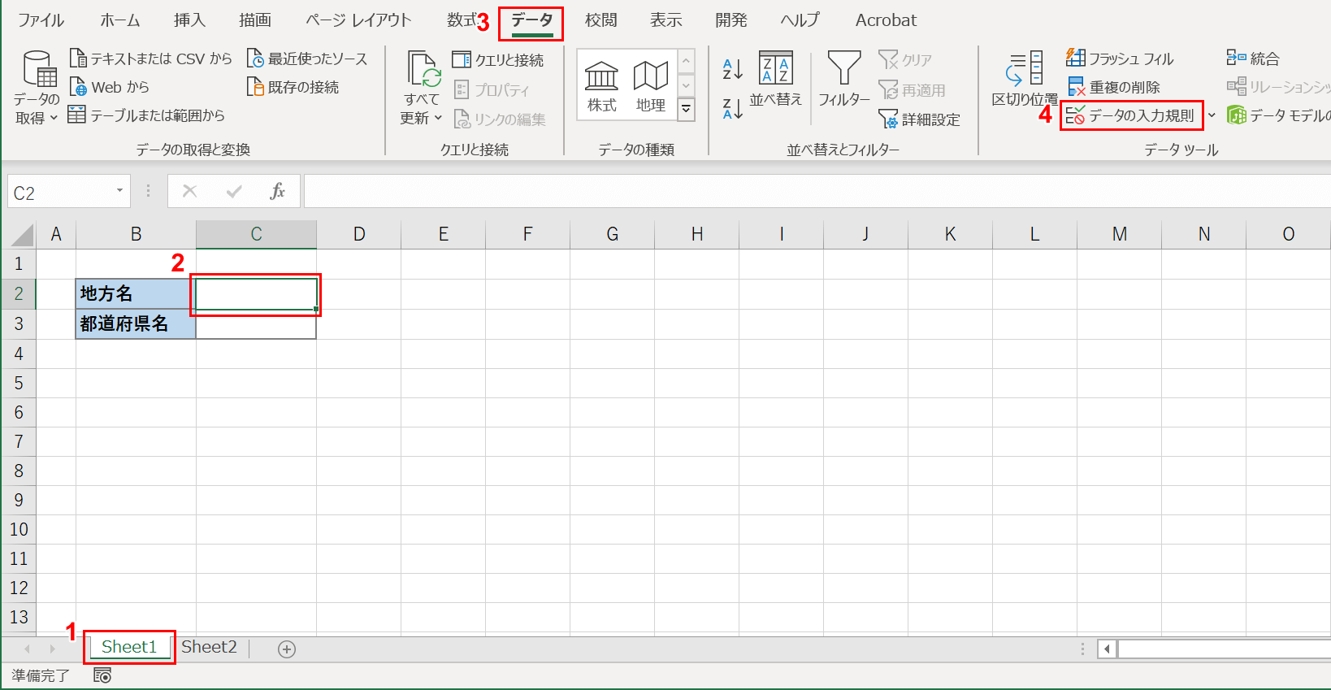Expand データの入力規則 dropdown arrow

[x=1212, y=115]
